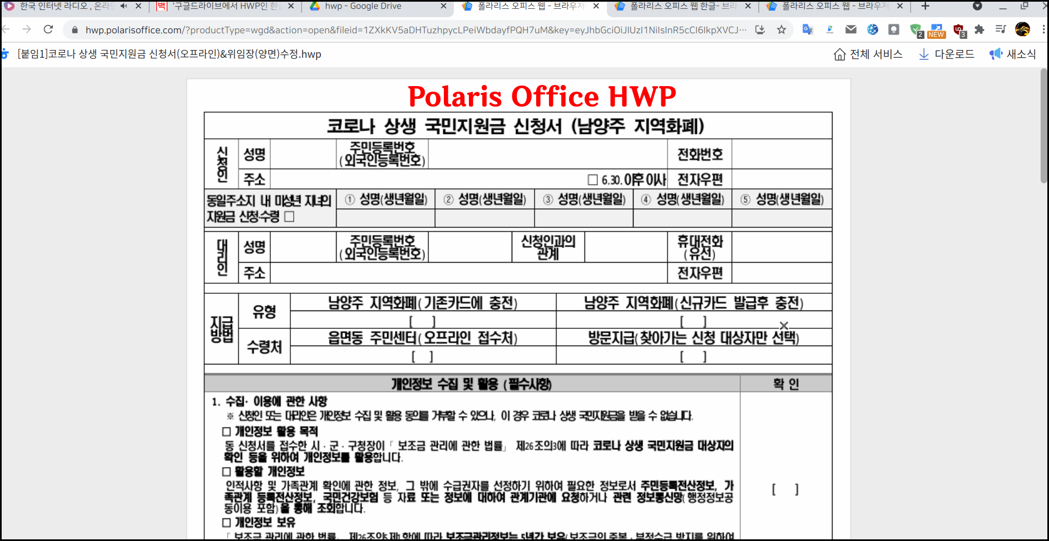
Task: Click the Polaris logo icon by the filename
Action: pos(5,54)
